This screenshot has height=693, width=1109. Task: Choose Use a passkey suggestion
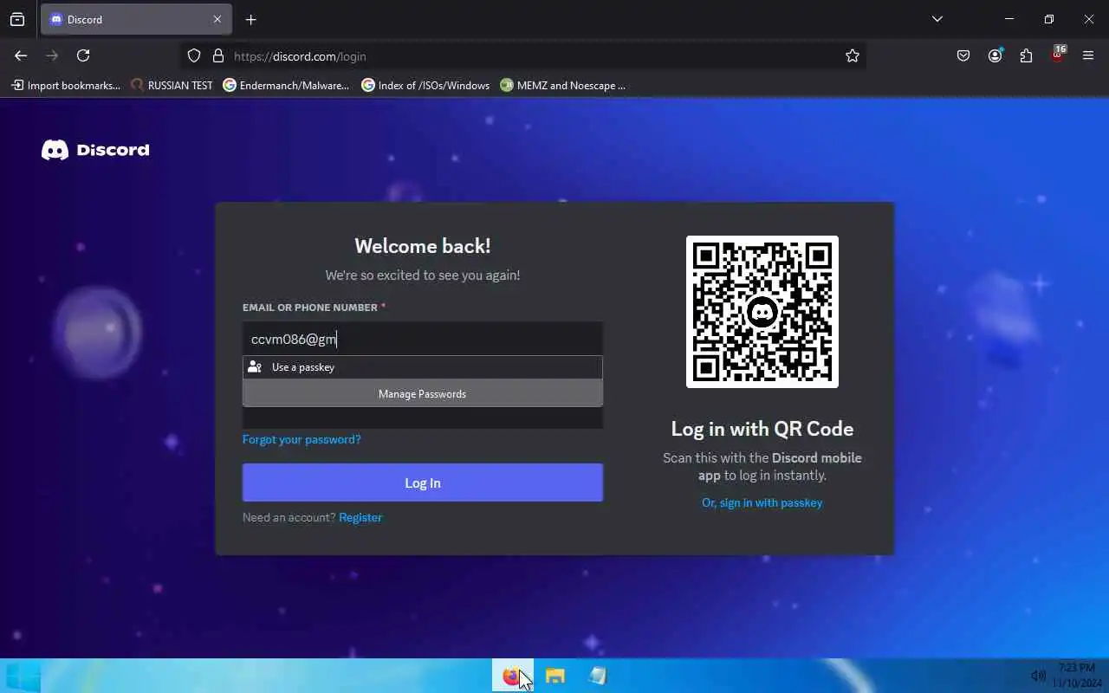coord(423,367)
